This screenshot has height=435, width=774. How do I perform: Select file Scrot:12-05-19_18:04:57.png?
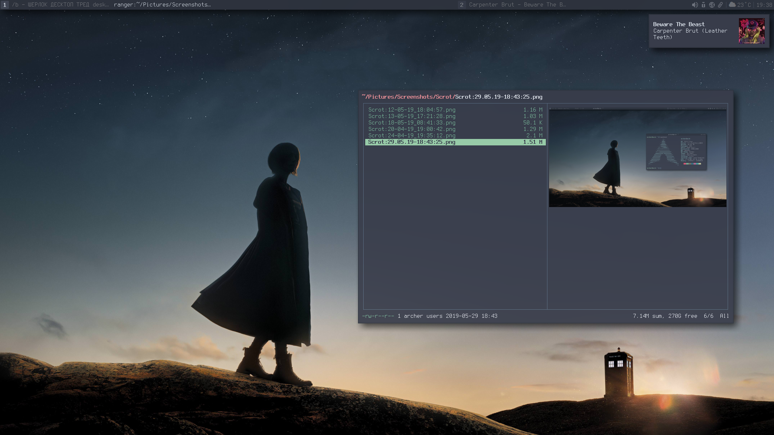pos(455,110)
